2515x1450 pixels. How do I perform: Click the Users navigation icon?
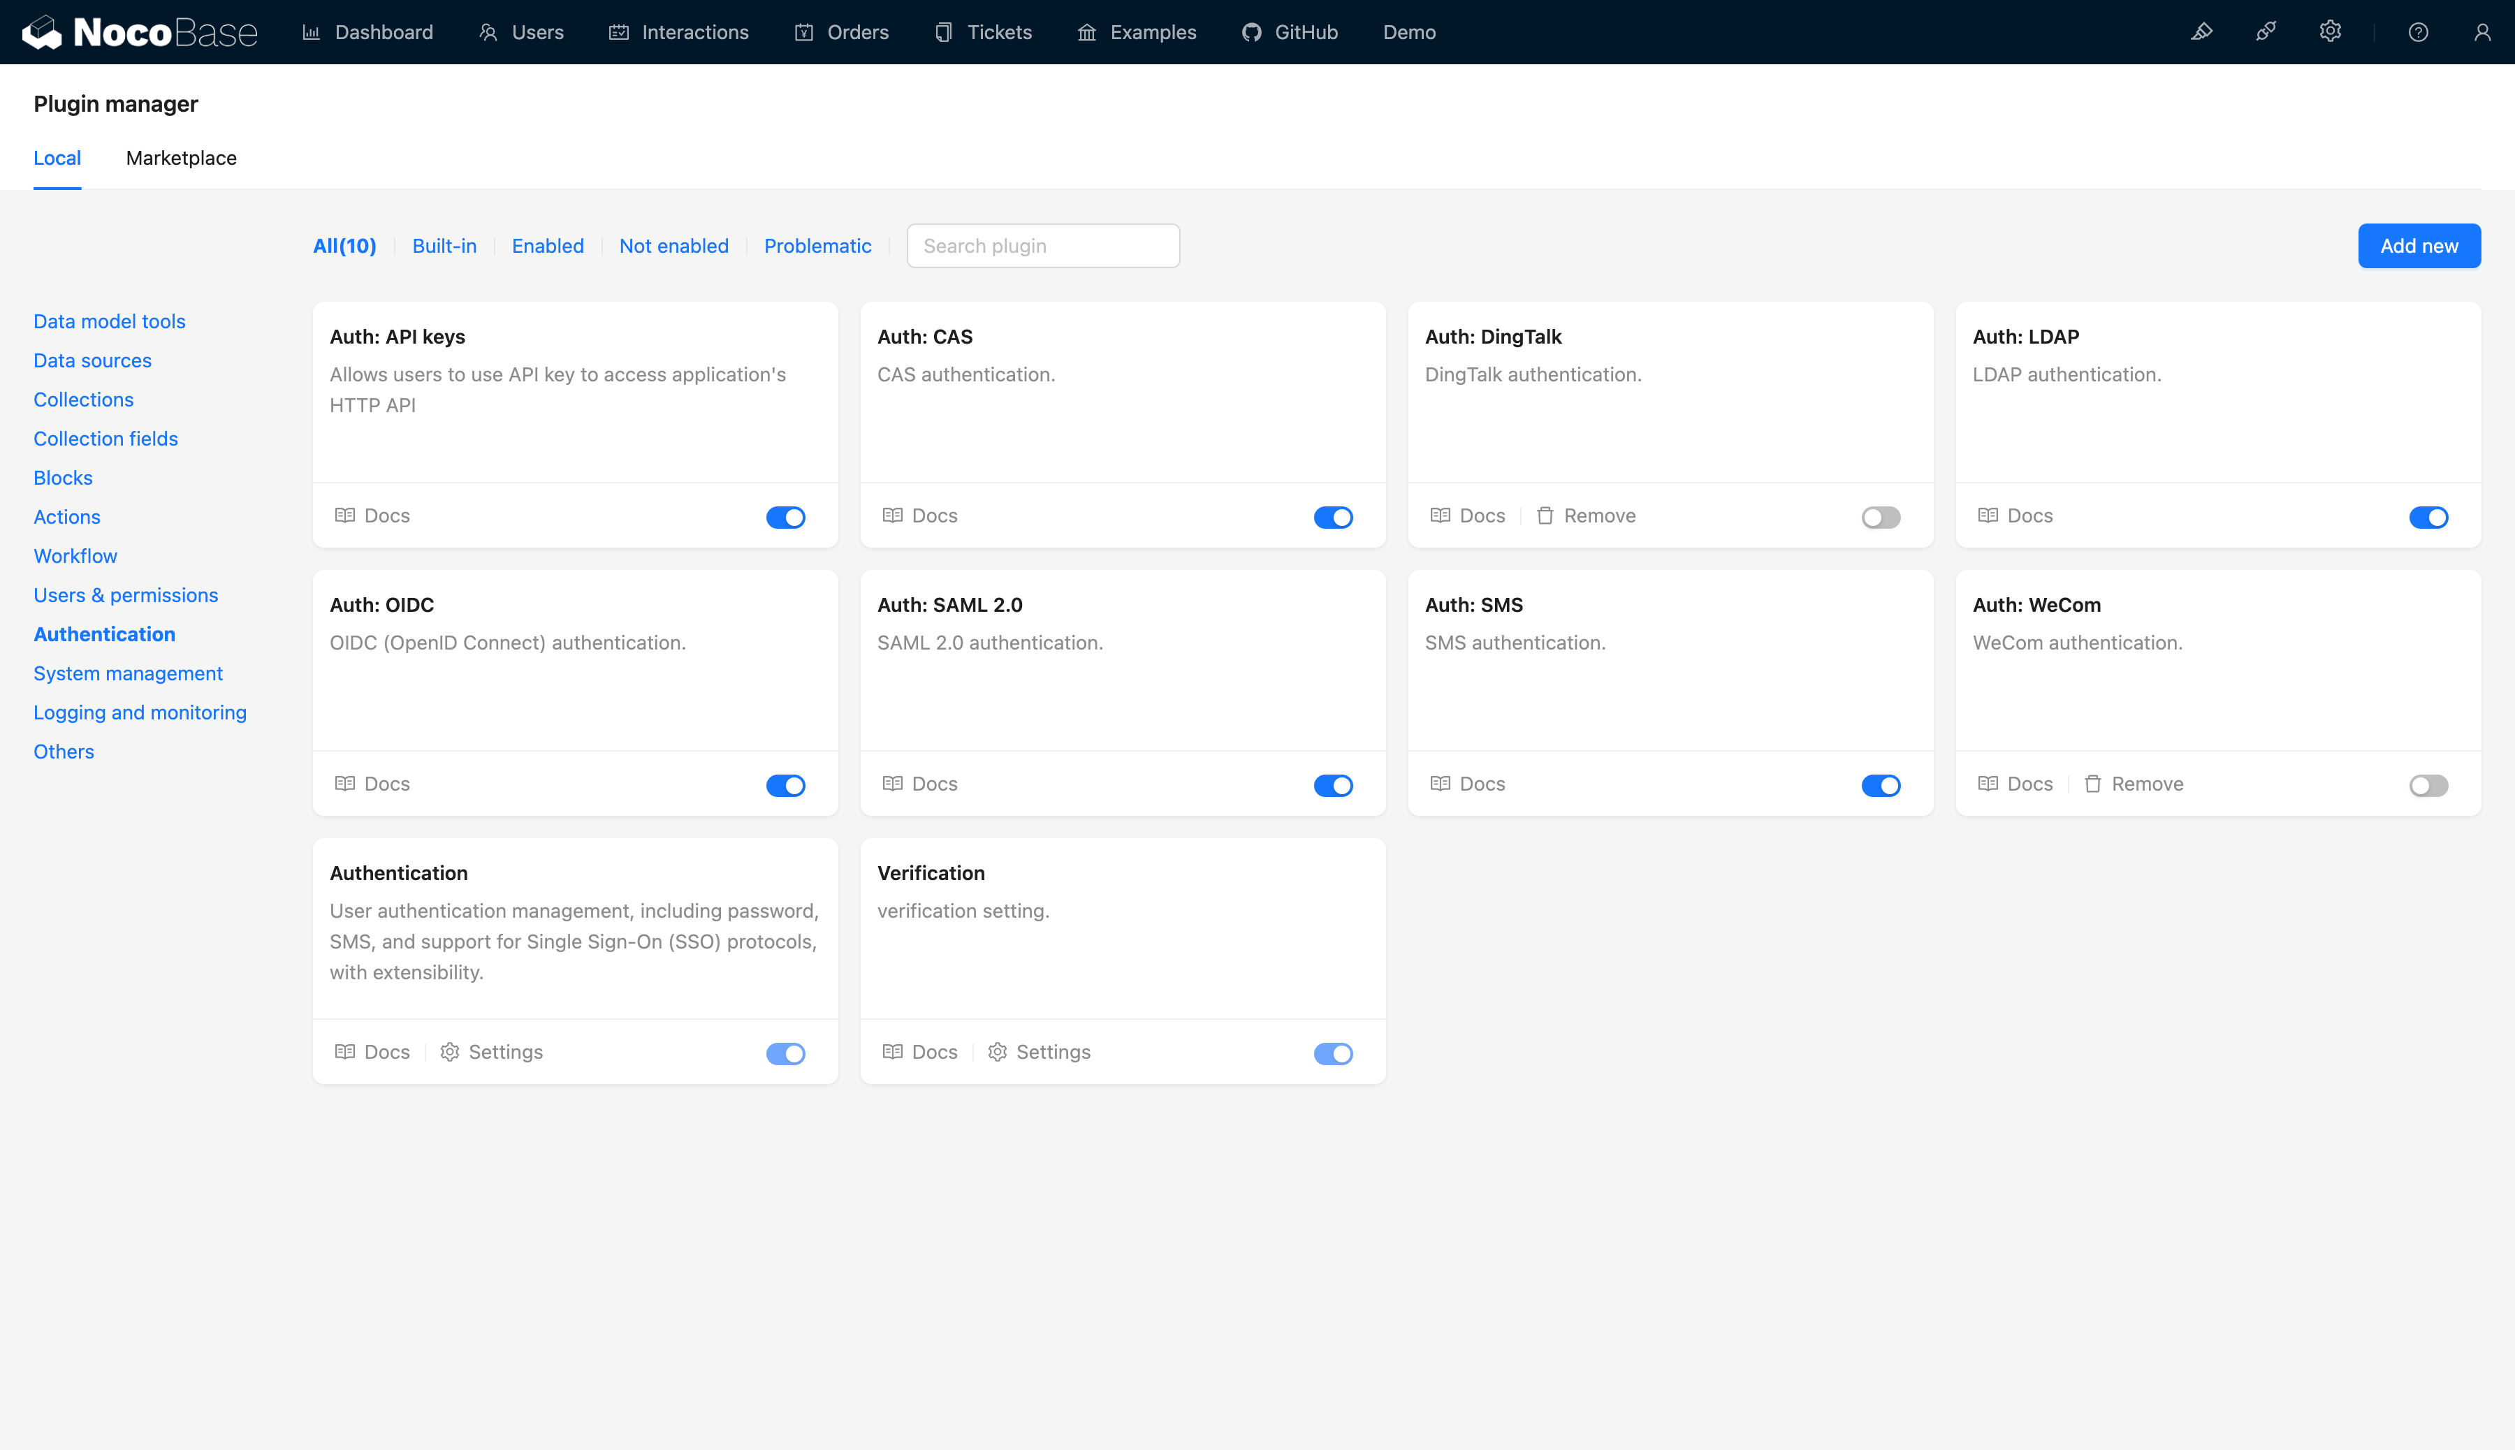click(x=489, y=31)
